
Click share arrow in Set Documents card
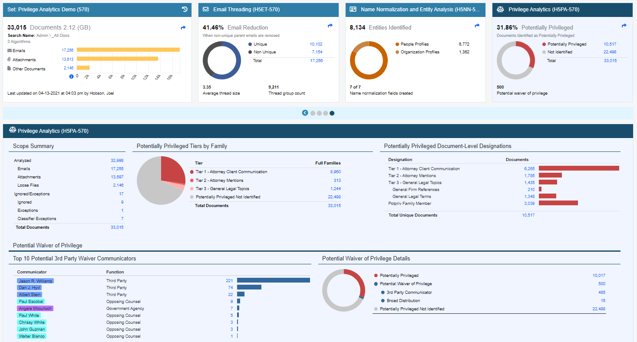click(x=183, y=28)
